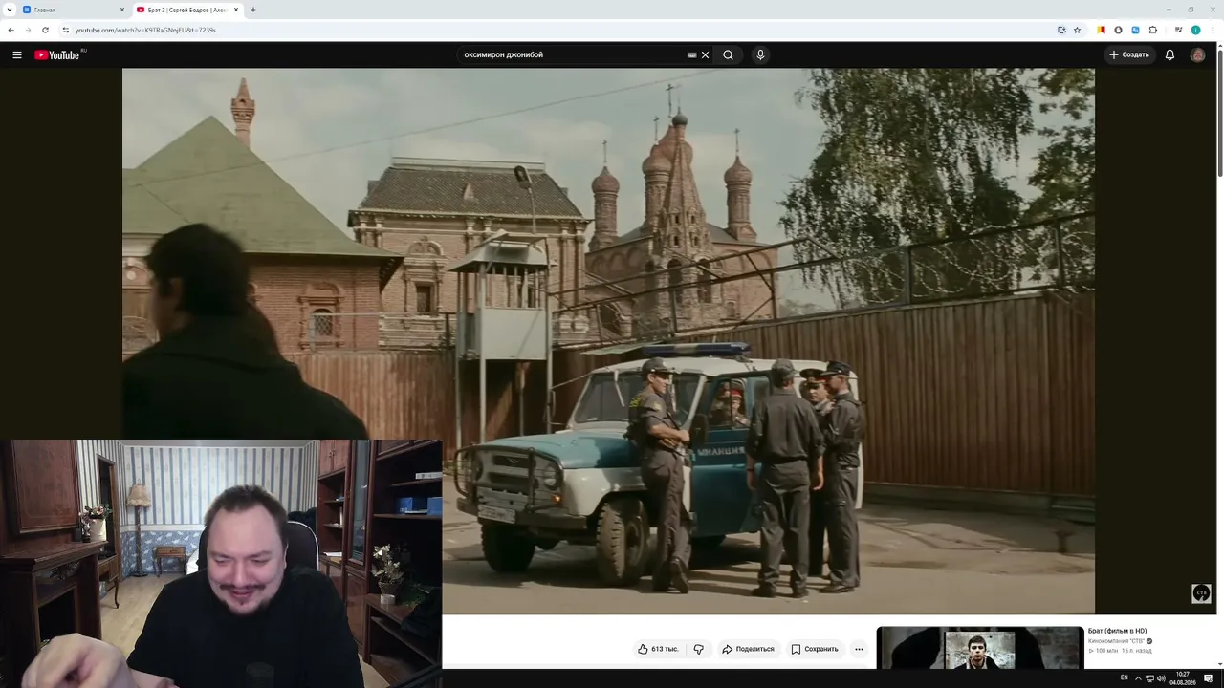The height and width of the screenshot is (688, 1224).
Task: Reload the page with the refresh icon
Action: pos(45,30)
